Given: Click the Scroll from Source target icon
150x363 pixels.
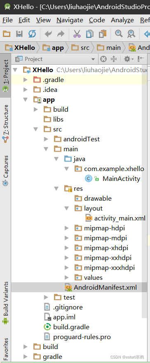Looking at the screenshot, I should coord(103,59).
